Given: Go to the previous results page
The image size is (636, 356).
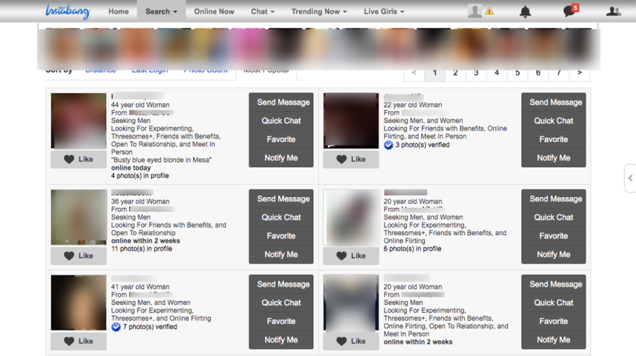Looking at the screenshot, I should 414,73.
